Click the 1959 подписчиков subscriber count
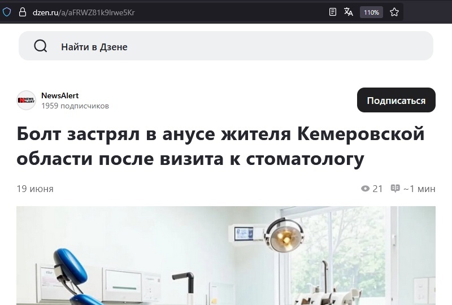The image size is (452, 305). (75, 106)
